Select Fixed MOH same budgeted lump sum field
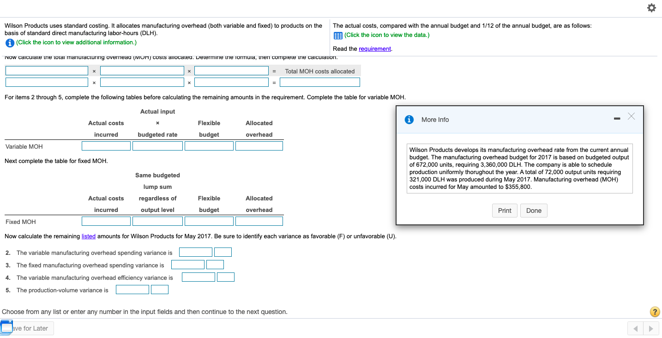Screen dimensions: 662x338 point(157,221)
